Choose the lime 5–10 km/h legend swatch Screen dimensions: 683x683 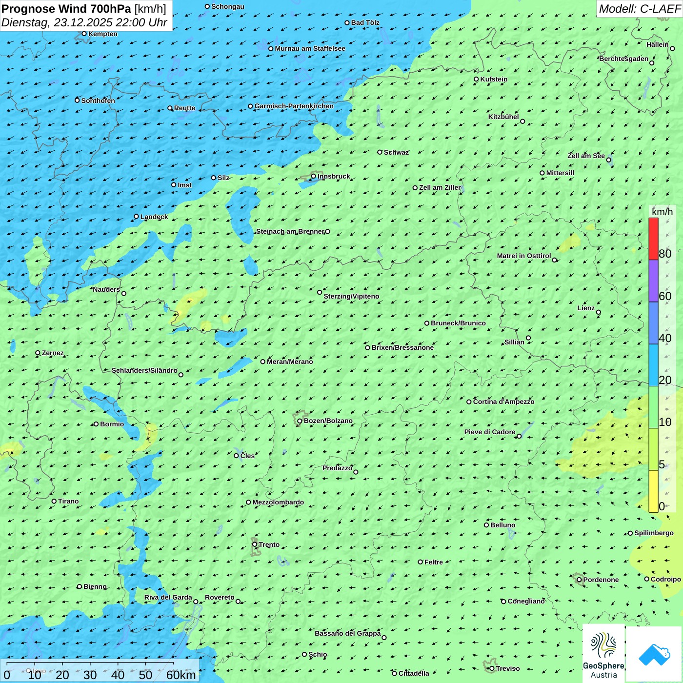click(x=653, y=449)
